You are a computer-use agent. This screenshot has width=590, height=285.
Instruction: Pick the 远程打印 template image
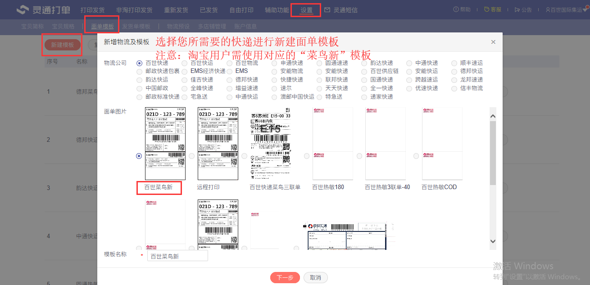[218, 143]
